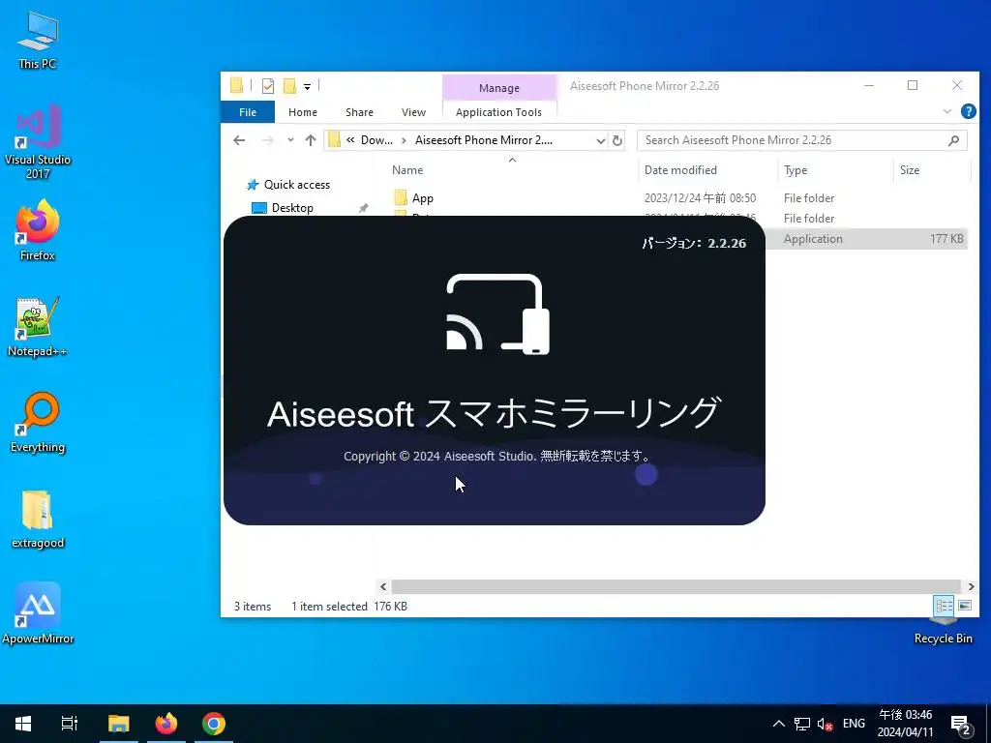
Task: Click the Explorer Help question mark icon
Action: coord(968,112)
